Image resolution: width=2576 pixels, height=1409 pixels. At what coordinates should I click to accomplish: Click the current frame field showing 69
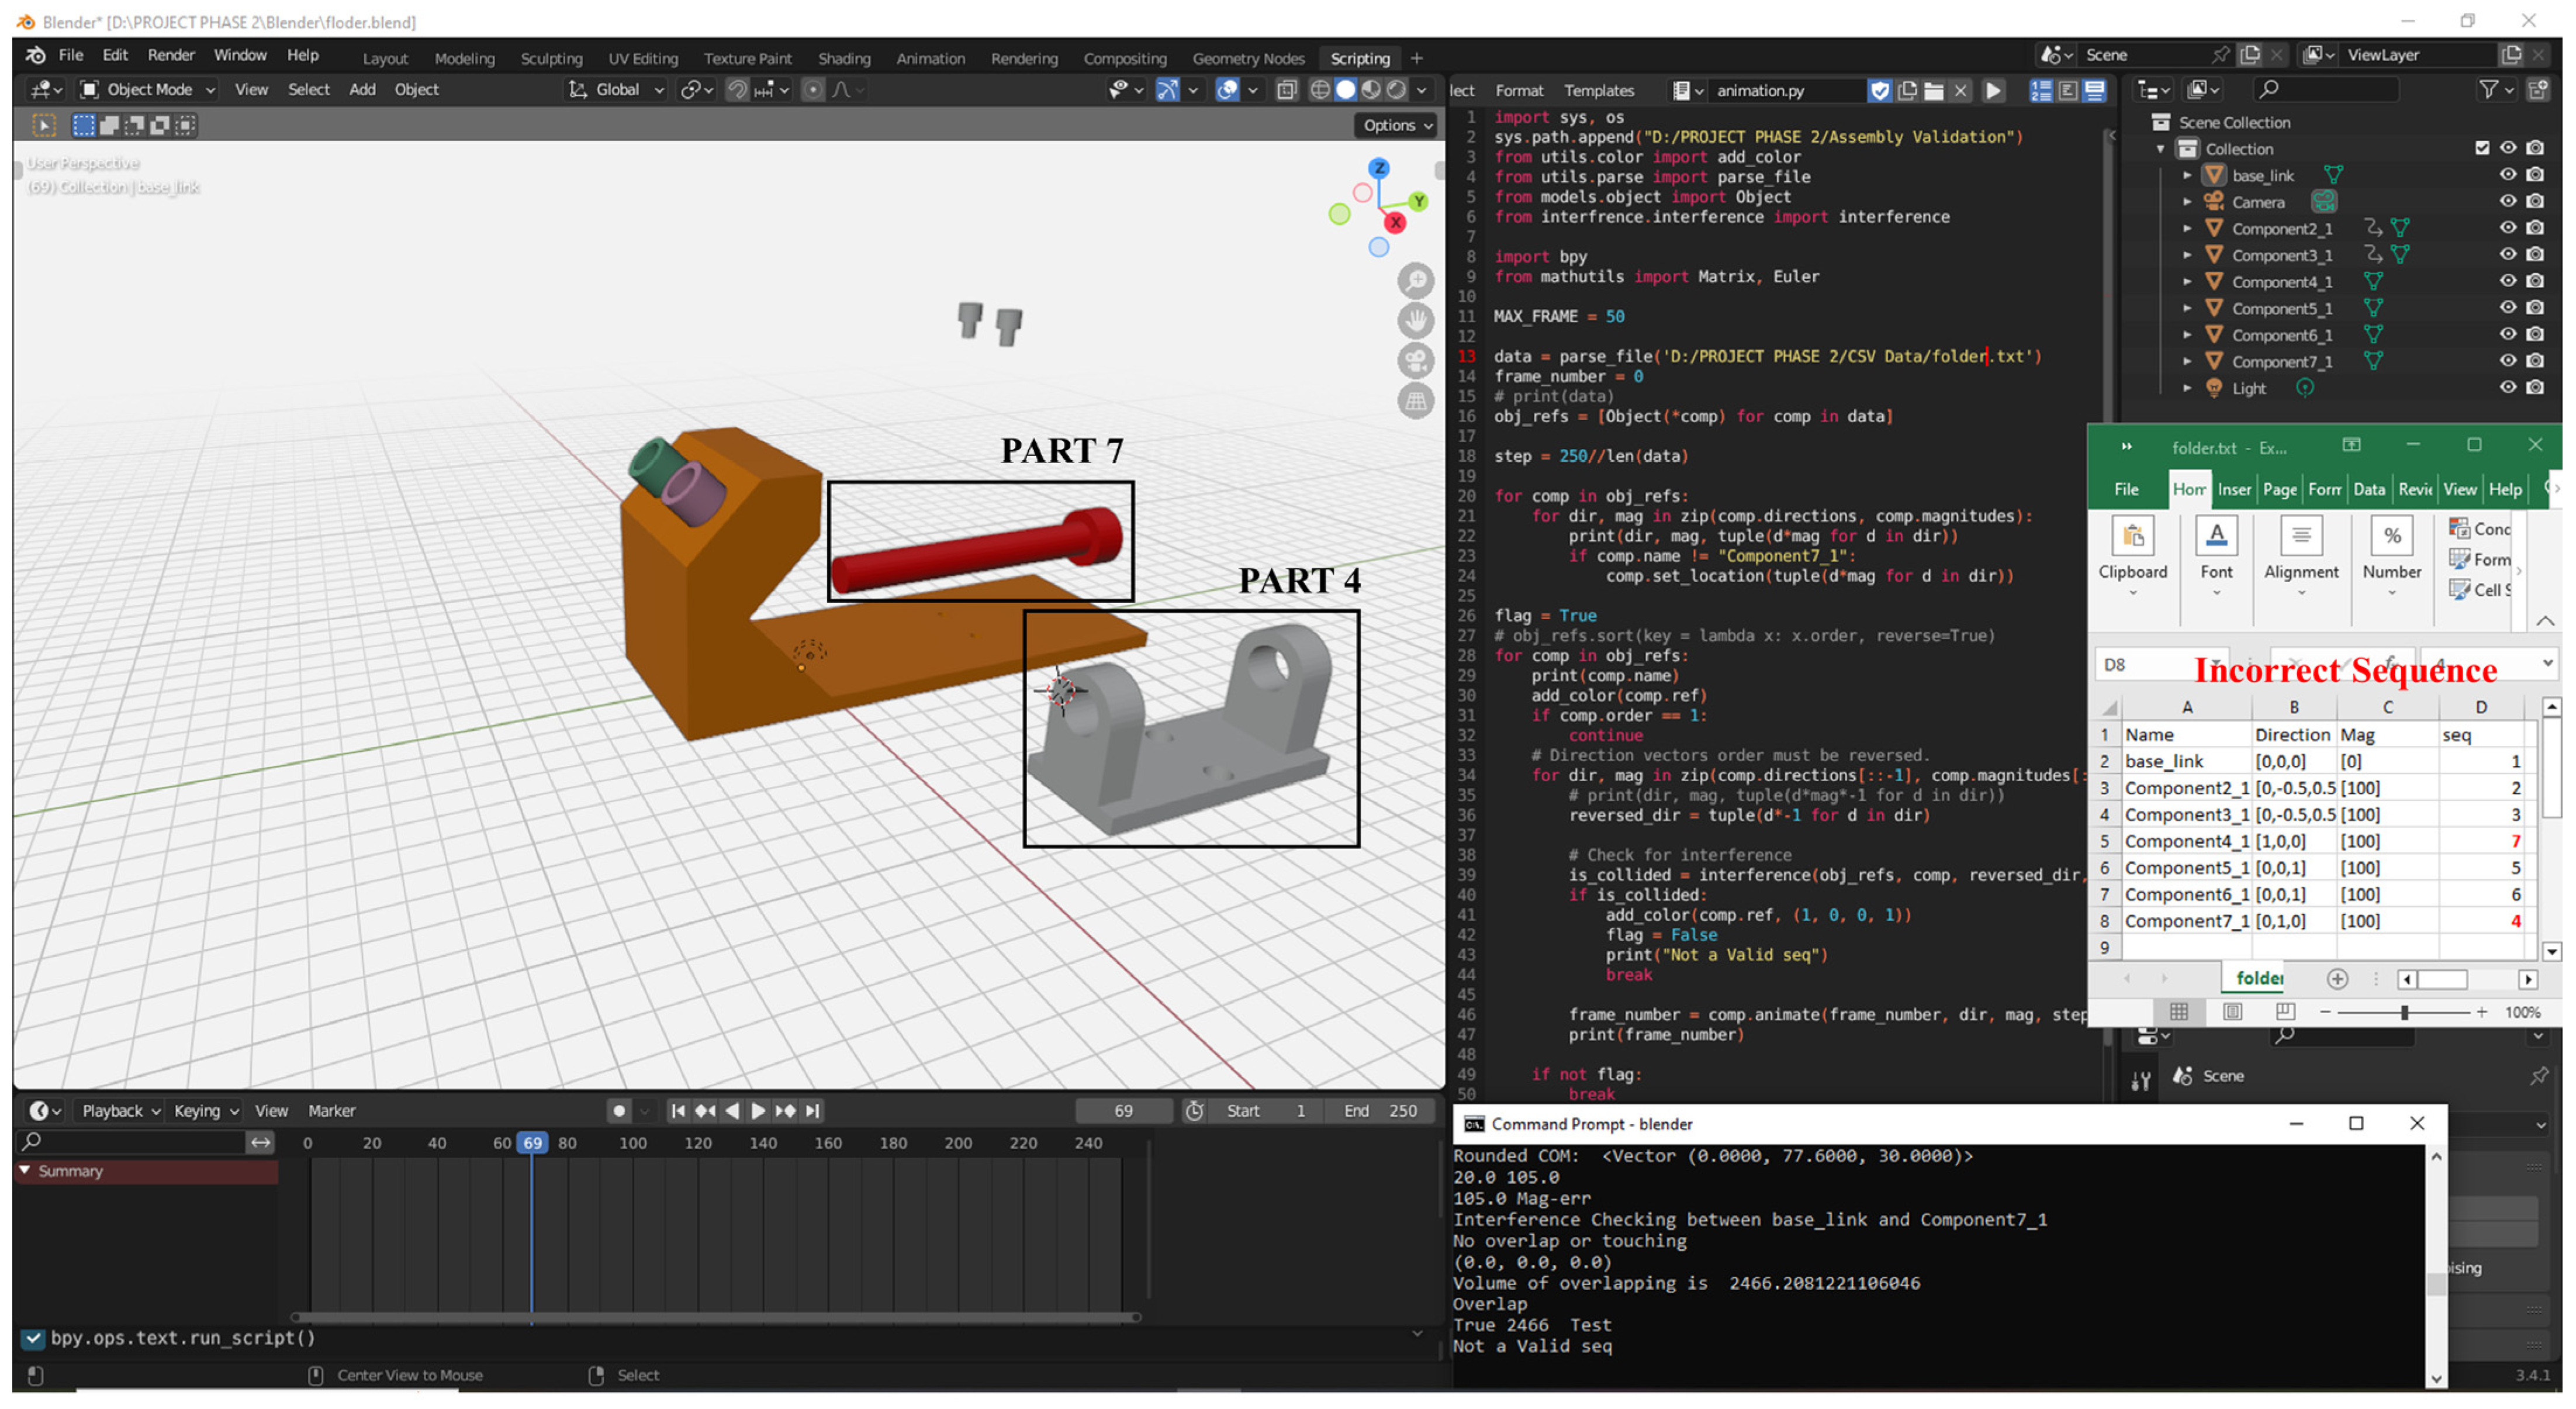coord(1123,1110)
